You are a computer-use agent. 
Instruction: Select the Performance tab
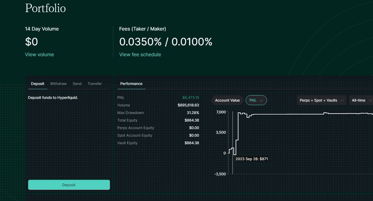pos(131,84)
